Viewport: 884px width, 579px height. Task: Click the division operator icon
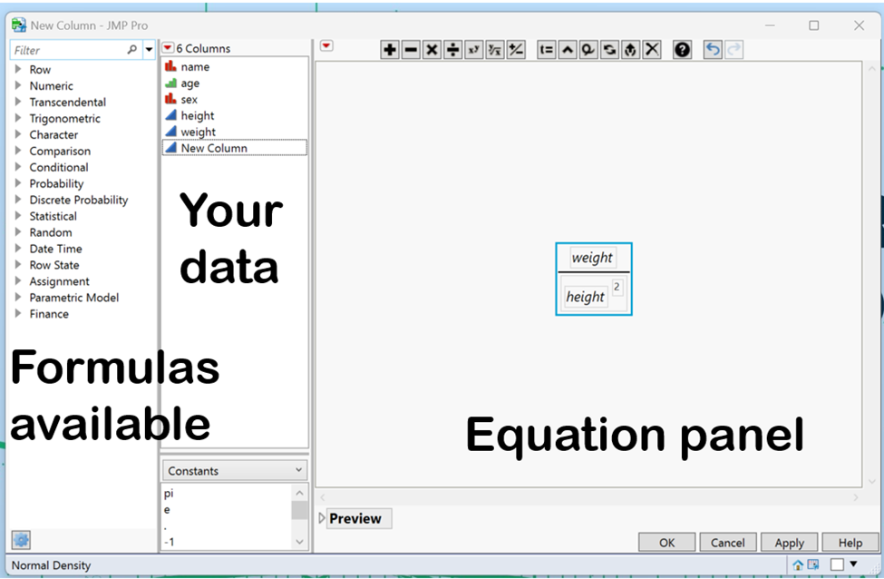(453, 49)
